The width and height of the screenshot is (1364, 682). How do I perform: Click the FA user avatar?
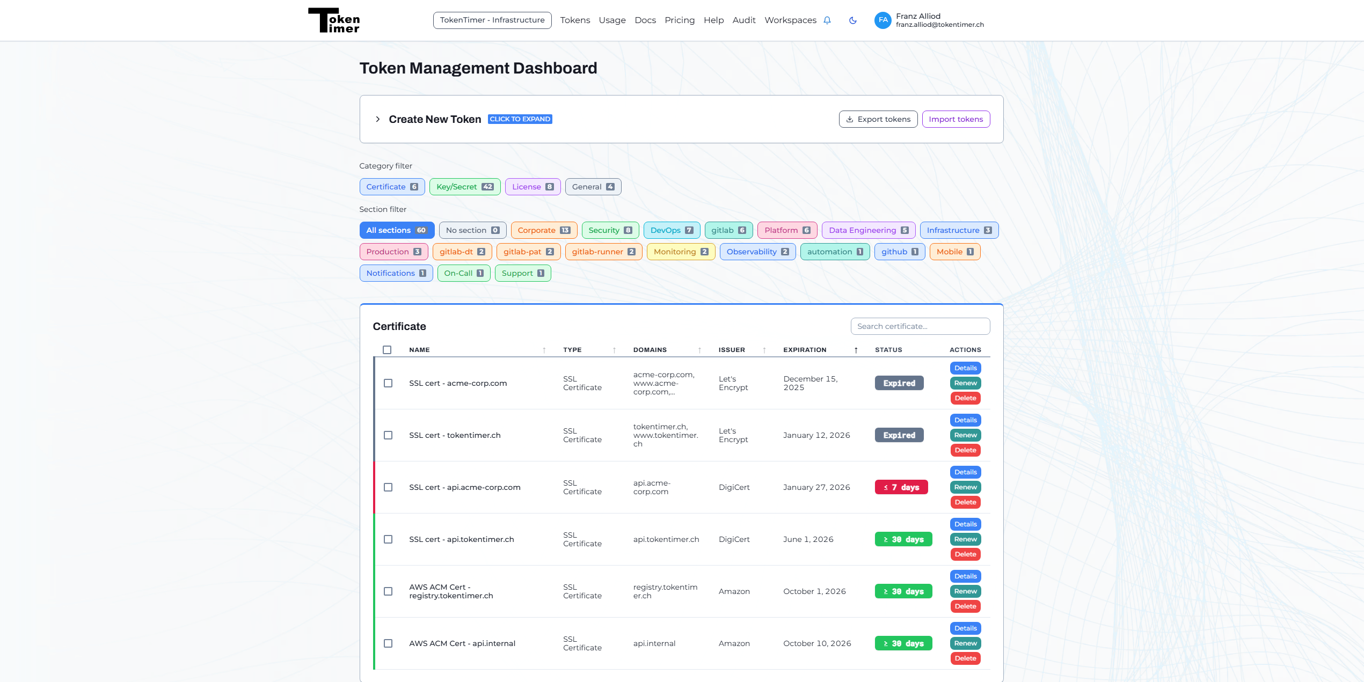pos(882,20)
